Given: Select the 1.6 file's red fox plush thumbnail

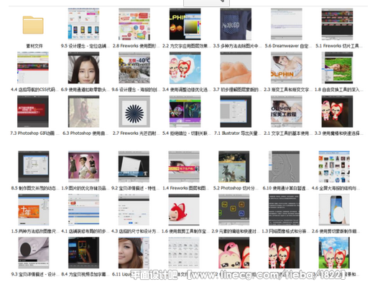Looking at the screenshot, I should [x=184, y=210].
